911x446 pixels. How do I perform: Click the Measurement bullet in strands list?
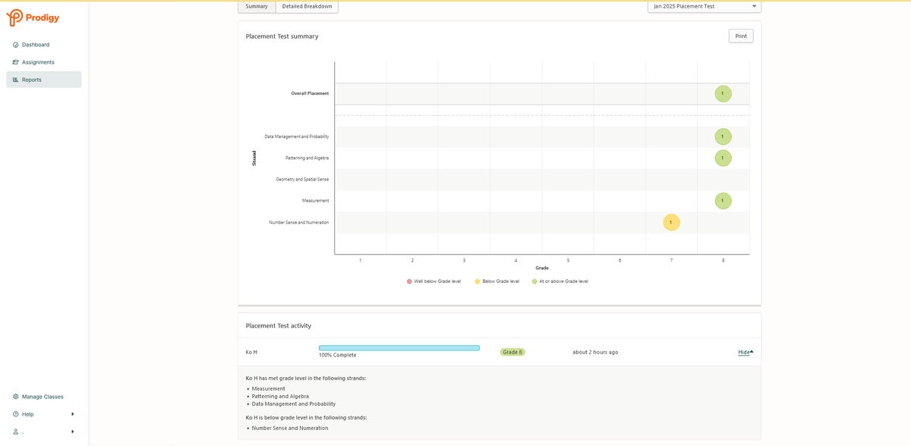click(269, 389)
